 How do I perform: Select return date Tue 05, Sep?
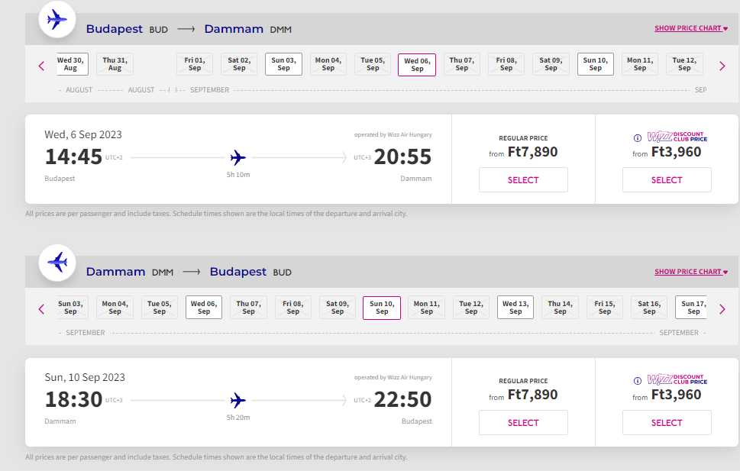pos(160,308)
